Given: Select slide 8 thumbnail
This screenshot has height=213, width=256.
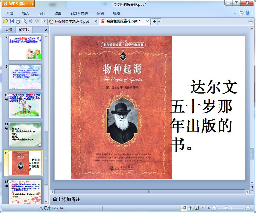Looking at the screenshot, I should coord(25,48).
